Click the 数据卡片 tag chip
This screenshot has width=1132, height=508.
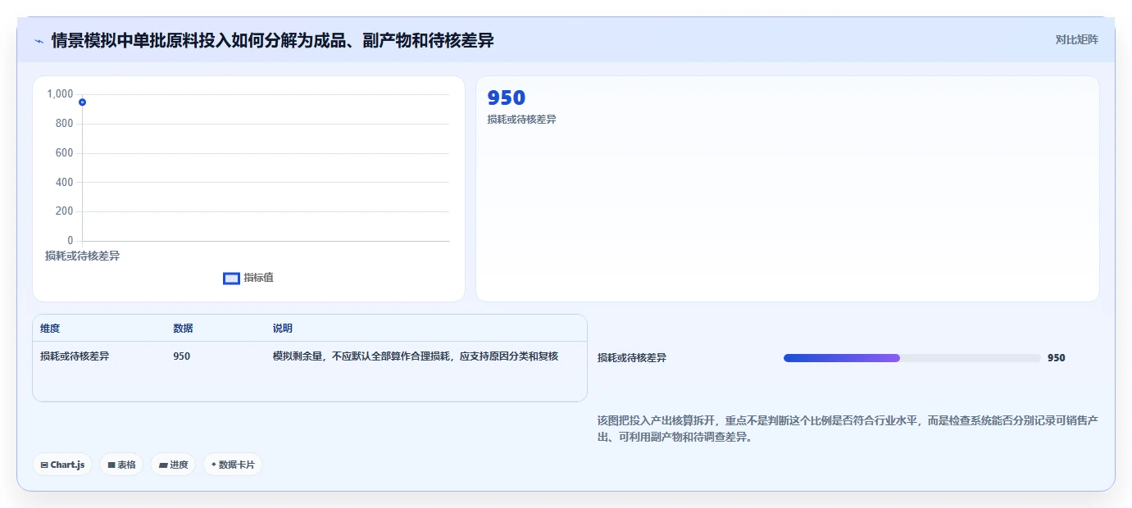point(233,465)
